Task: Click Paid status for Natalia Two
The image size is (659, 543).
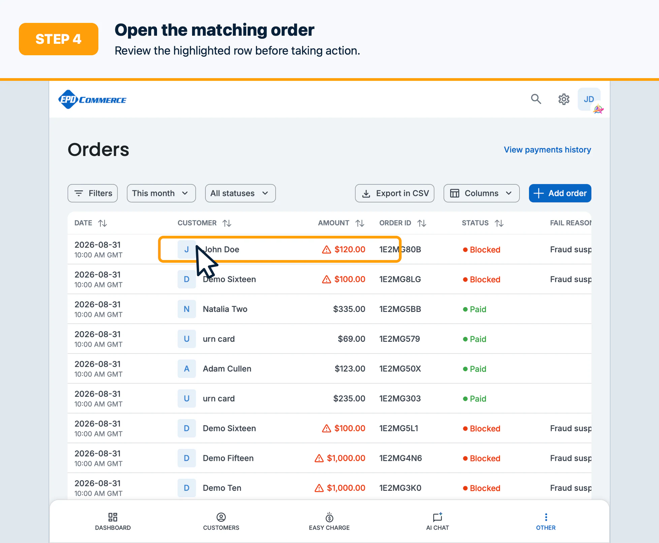Action: tap(474, 309)
